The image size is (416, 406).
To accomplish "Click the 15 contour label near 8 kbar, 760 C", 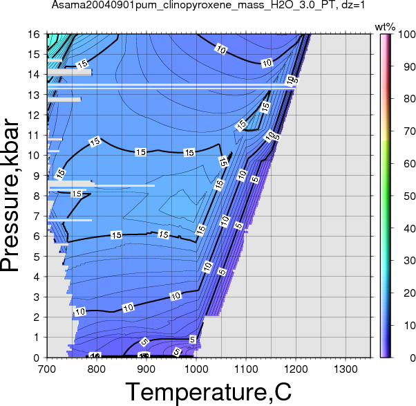I will (77, 194).
